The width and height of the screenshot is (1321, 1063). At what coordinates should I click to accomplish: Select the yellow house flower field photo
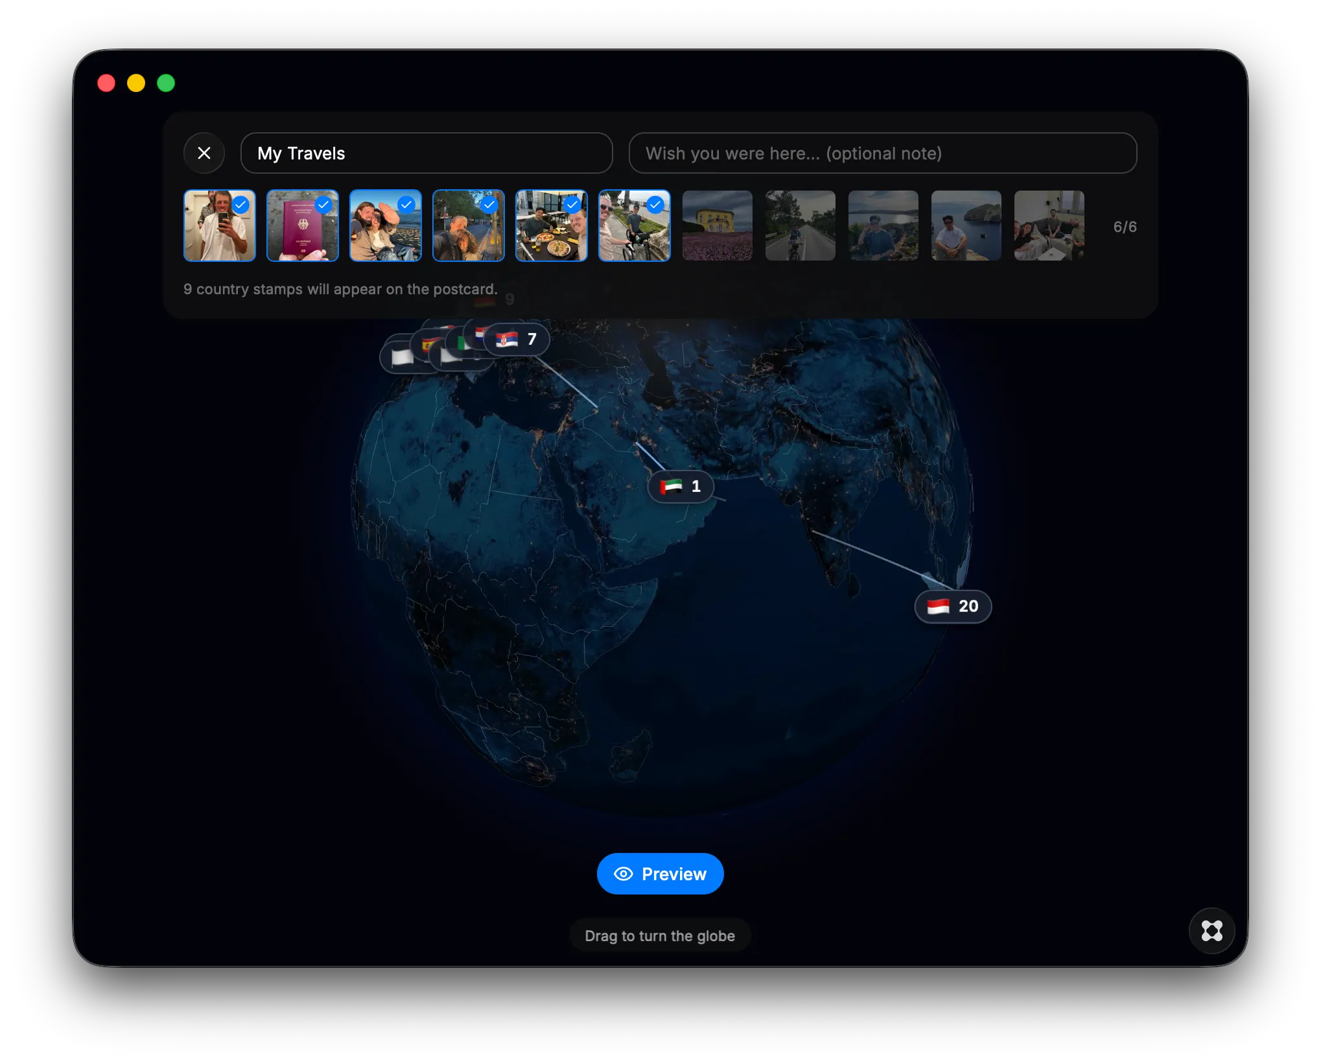click(718, 226)
